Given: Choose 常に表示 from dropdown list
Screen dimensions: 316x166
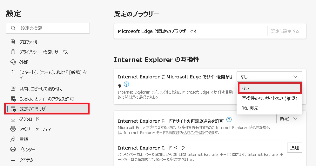Looking at the screenshot, I should coord(270,108).
